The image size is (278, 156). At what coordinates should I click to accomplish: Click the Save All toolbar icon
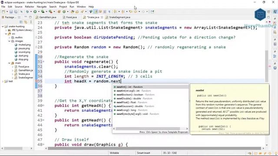(x=16, y=12)
